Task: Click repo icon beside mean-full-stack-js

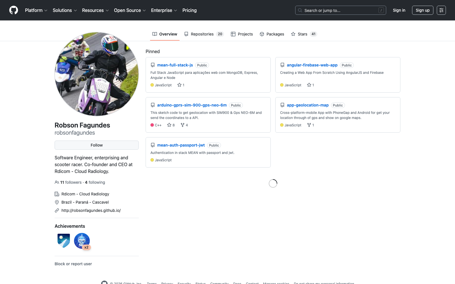Action: [153, 65]
